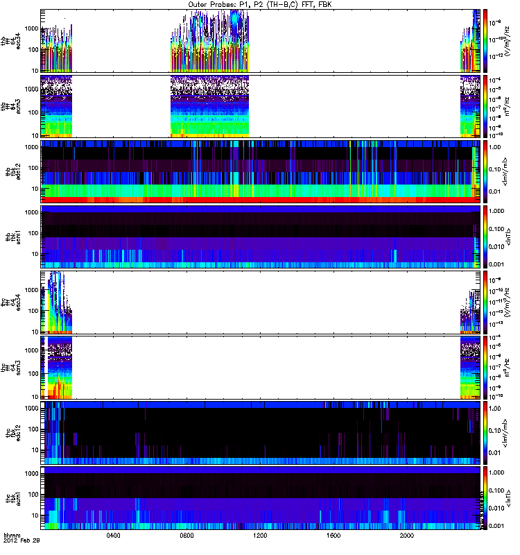The height and width of the screenshot is (555, 520).
Task: Click the 100 tick label on thb fbk scm1 axis
Action: pos(33,233)
